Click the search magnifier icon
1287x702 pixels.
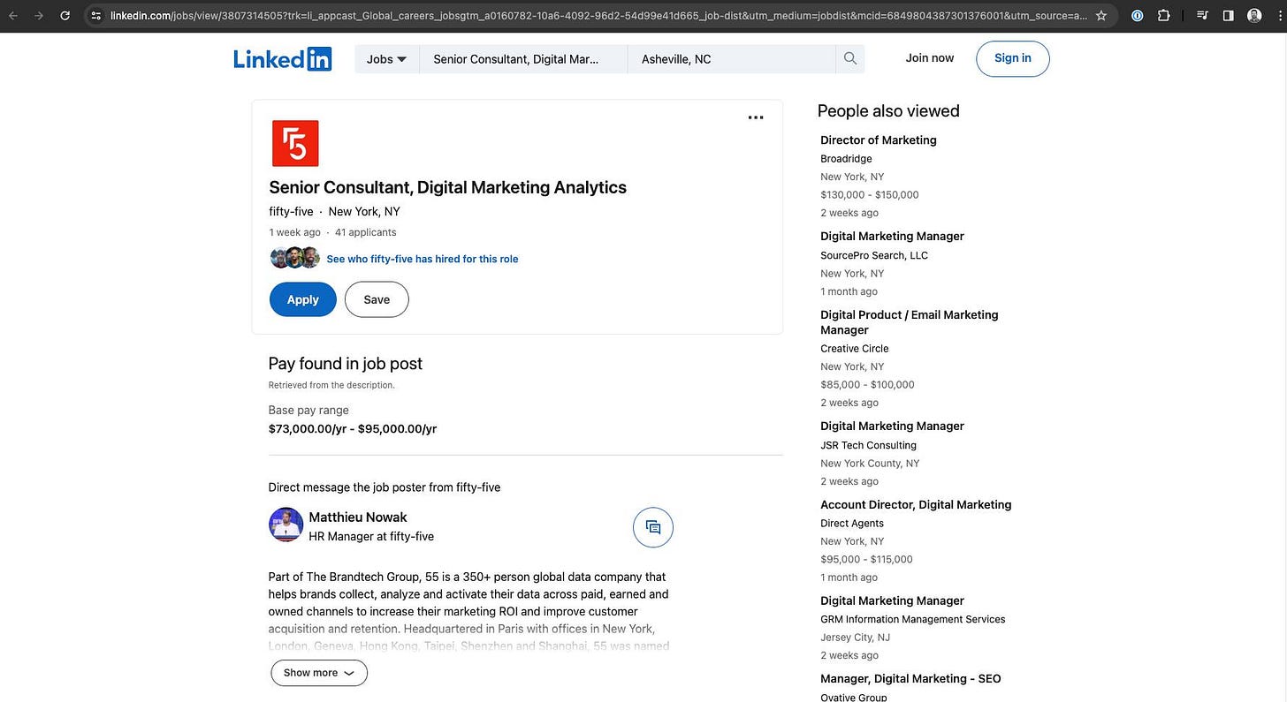click(850, 58)
